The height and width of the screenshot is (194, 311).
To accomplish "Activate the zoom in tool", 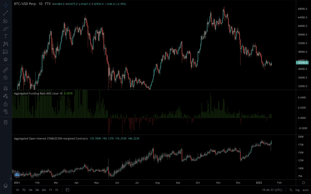I will [x=5, y=78].
